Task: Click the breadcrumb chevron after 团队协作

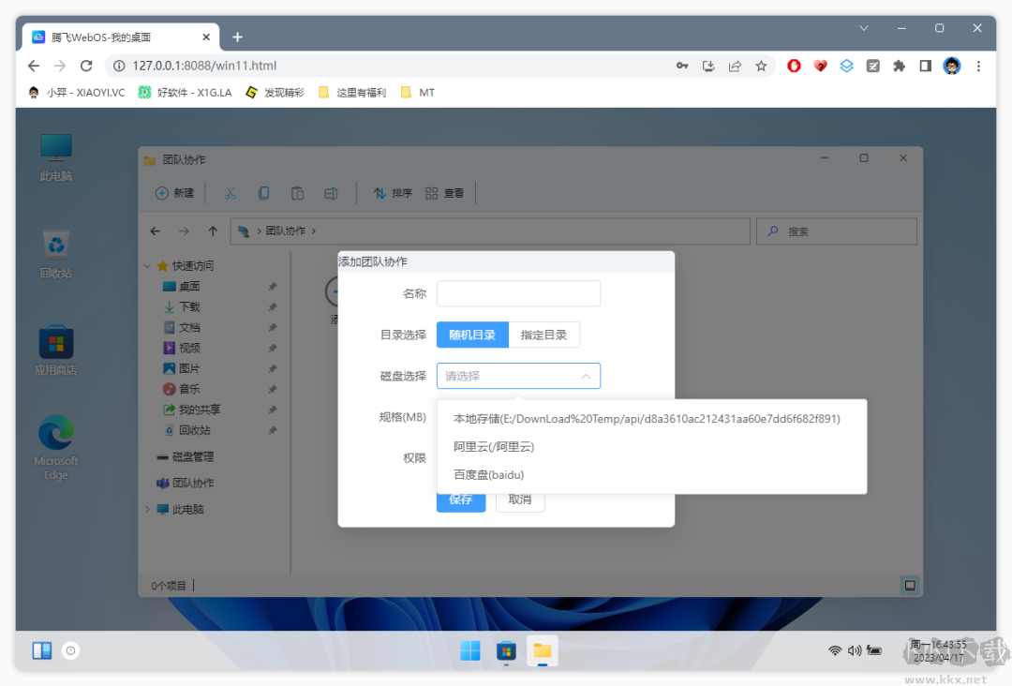Action: pos(314,231)
